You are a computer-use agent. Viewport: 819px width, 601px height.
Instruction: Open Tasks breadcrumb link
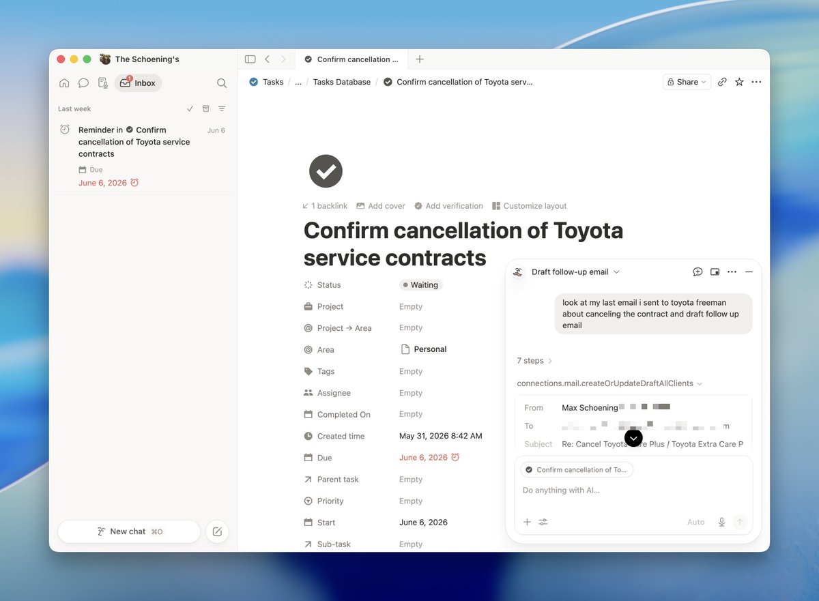click(266, 82)
